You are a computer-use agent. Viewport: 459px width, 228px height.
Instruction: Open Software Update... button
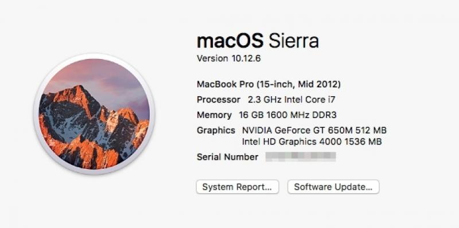click(x=333, y=187)
